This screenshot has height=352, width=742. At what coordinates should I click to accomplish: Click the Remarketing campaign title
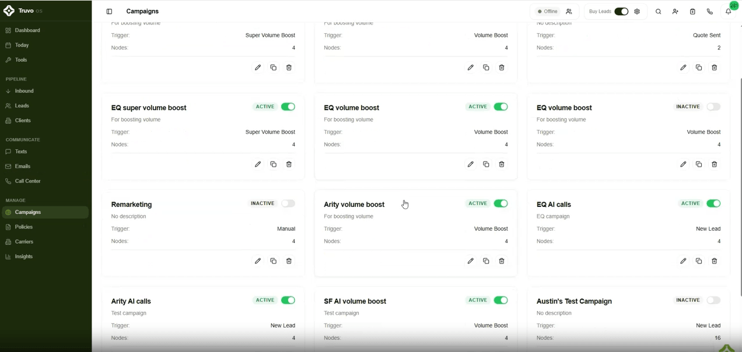(131, 205)
